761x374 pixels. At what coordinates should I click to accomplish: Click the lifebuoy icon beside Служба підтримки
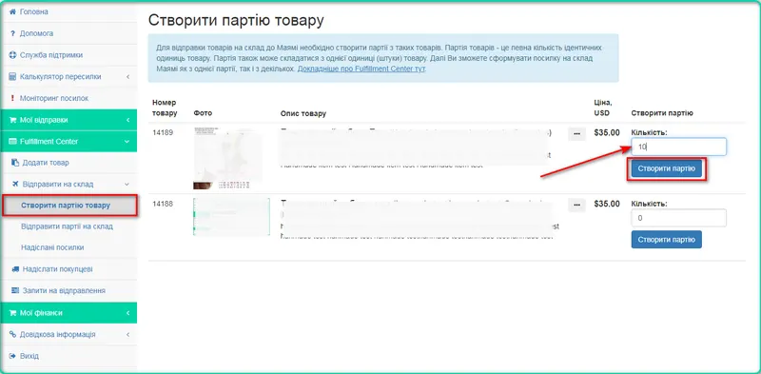tap(13, 55)
